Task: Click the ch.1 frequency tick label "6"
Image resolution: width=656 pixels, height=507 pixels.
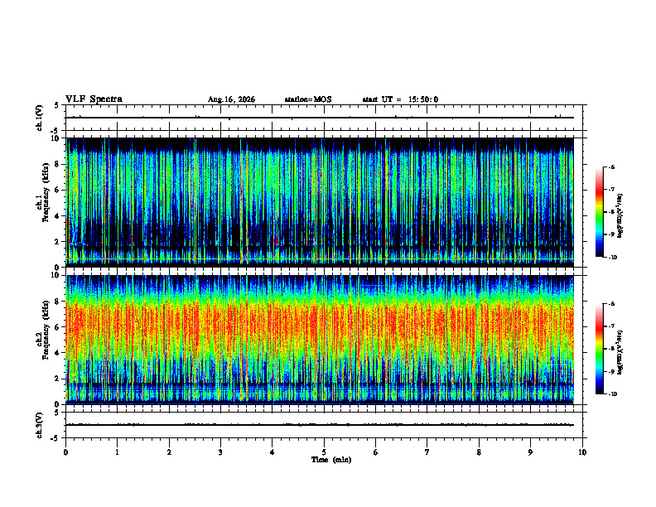Action: coord(58,191)
